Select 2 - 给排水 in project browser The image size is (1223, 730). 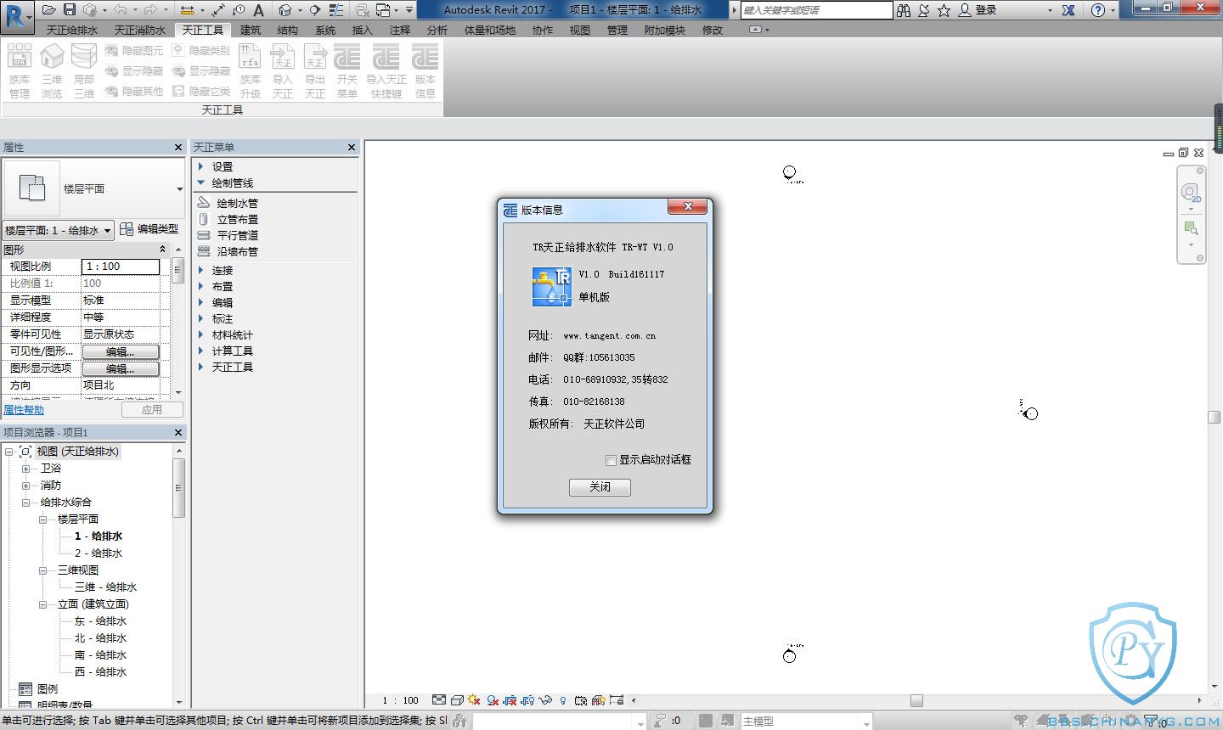[x=99, y=553]
